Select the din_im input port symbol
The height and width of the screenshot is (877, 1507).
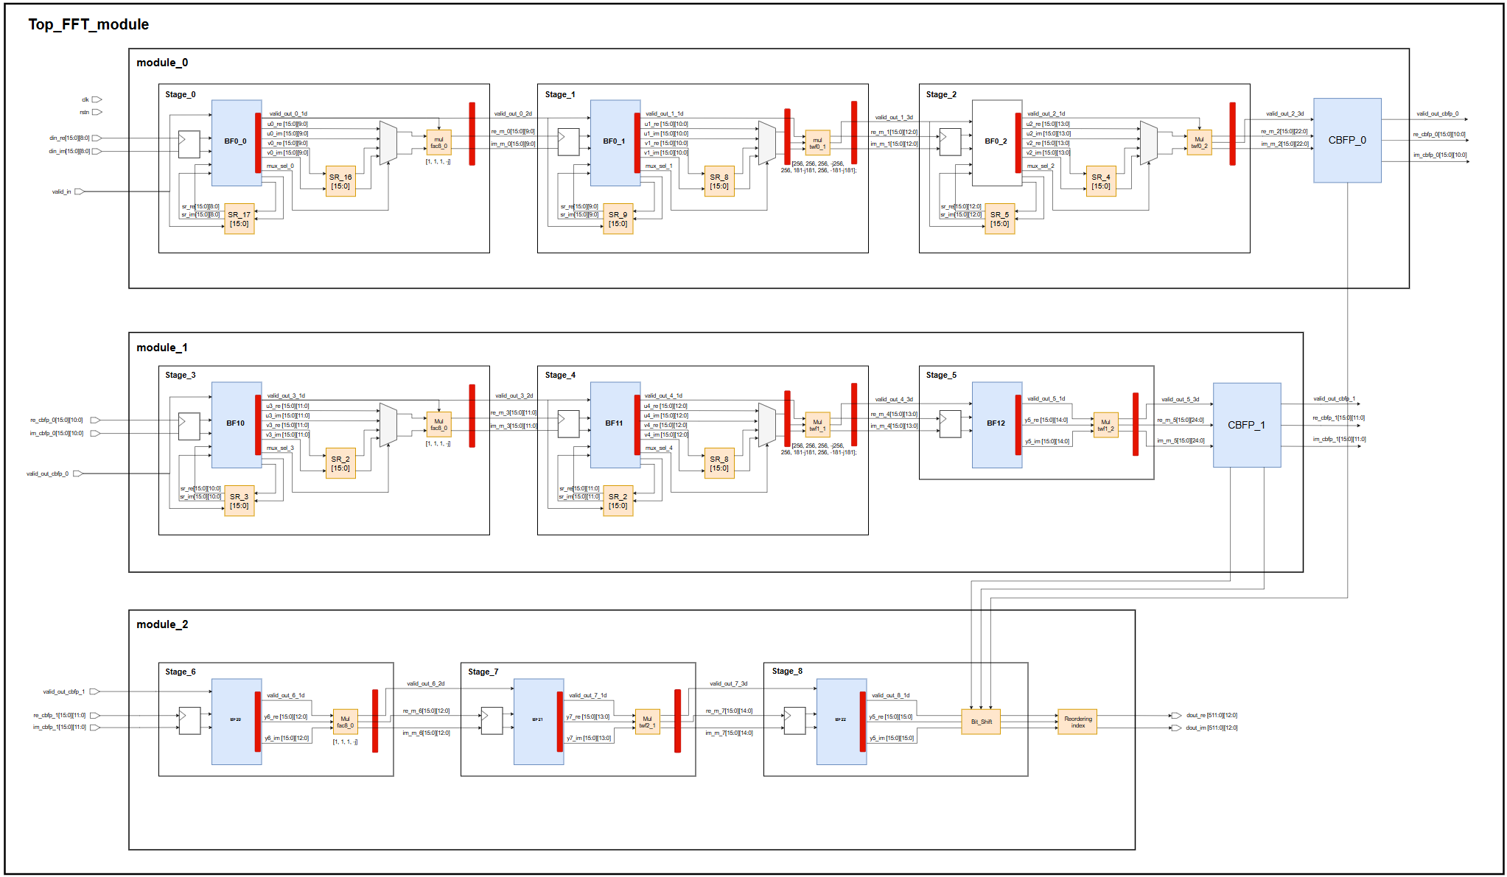97,152
